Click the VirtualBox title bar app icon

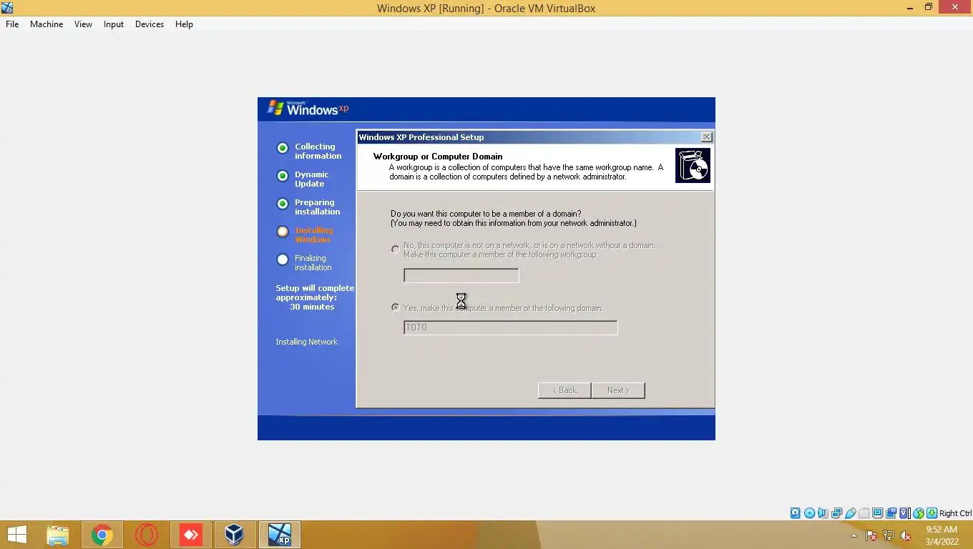7,8
